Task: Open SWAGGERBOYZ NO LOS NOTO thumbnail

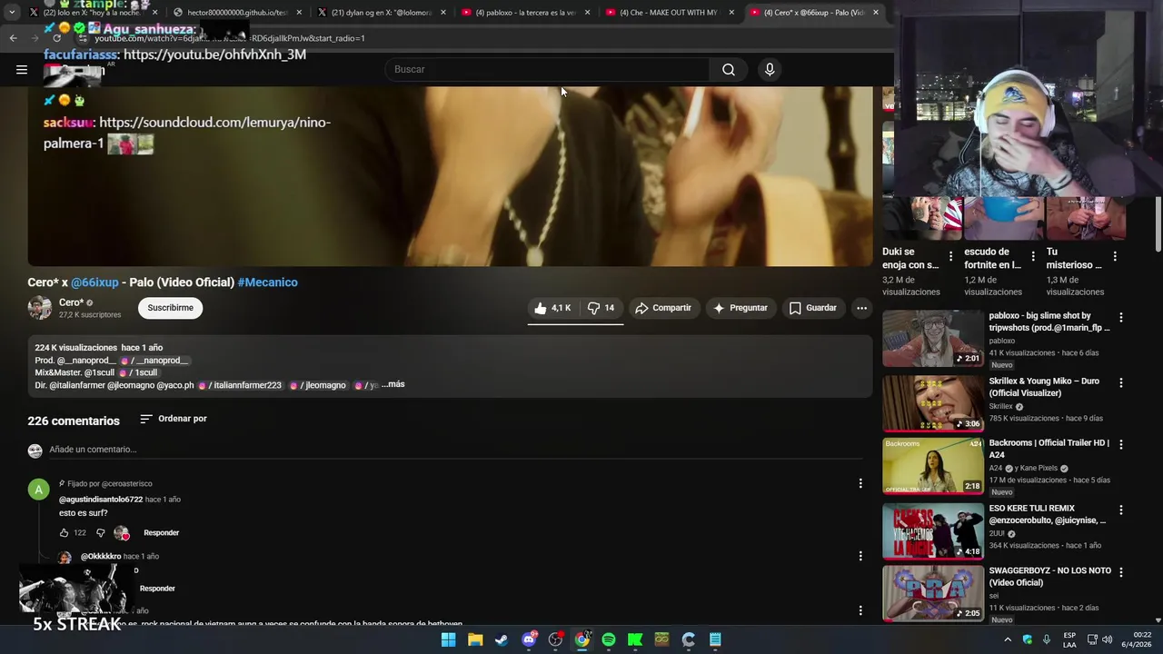Action: pyautogui.click(x=933, y=593)
